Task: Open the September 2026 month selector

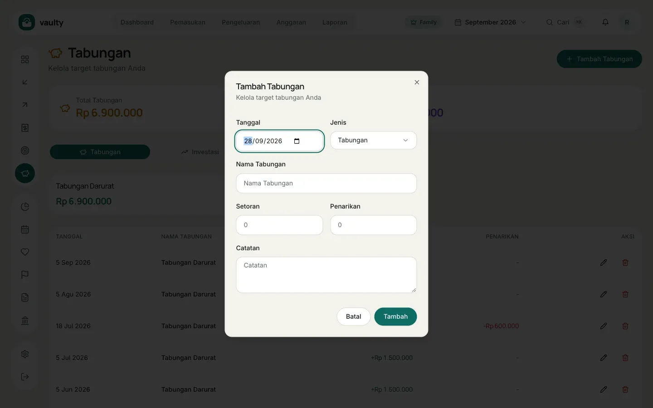Action: 490,22
